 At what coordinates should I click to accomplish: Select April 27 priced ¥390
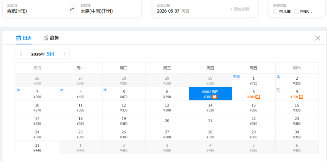[x=80, y=80]
